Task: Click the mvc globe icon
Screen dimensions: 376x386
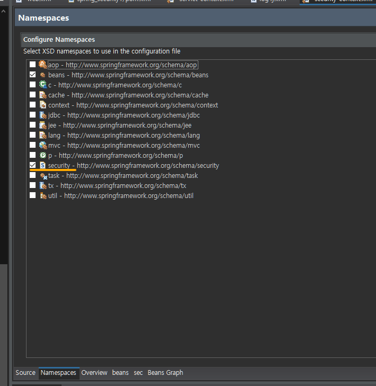Action: (43, 146)
